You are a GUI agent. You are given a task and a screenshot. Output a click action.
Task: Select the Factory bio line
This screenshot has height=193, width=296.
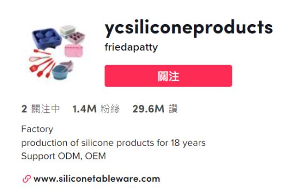(37, 129)
